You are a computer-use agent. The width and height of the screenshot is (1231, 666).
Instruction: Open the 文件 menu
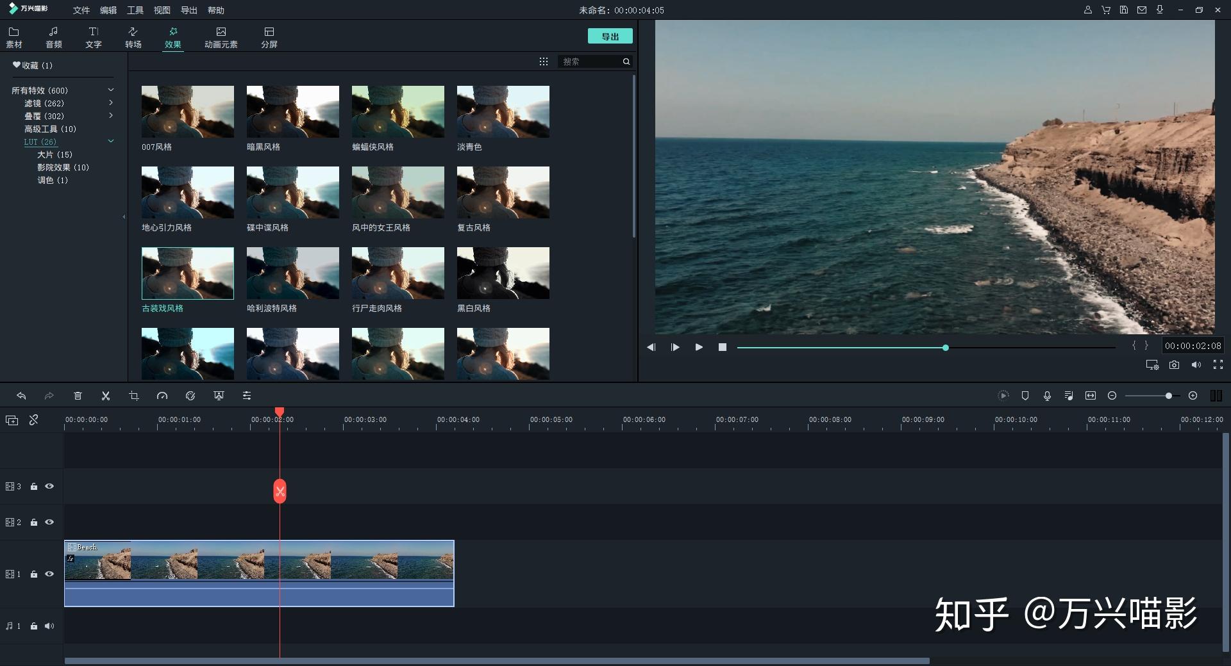(x=81, y=10)
